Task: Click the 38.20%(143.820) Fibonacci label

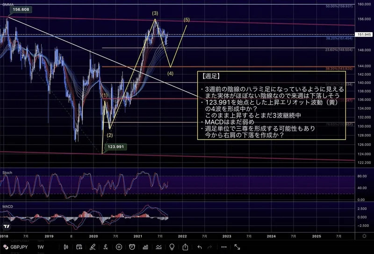Action: (339, 69)
